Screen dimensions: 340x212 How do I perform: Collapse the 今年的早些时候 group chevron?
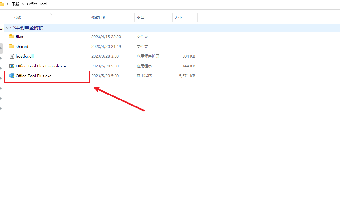pyautogui.click(x=7, y=28)
